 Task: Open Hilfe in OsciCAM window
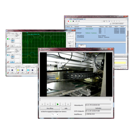(66, 109)
